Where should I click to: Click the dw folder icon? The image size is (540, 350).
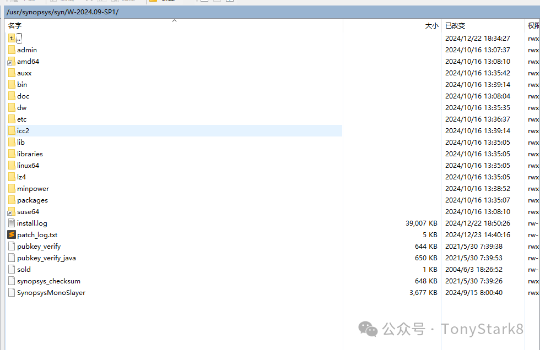[12, 108]
